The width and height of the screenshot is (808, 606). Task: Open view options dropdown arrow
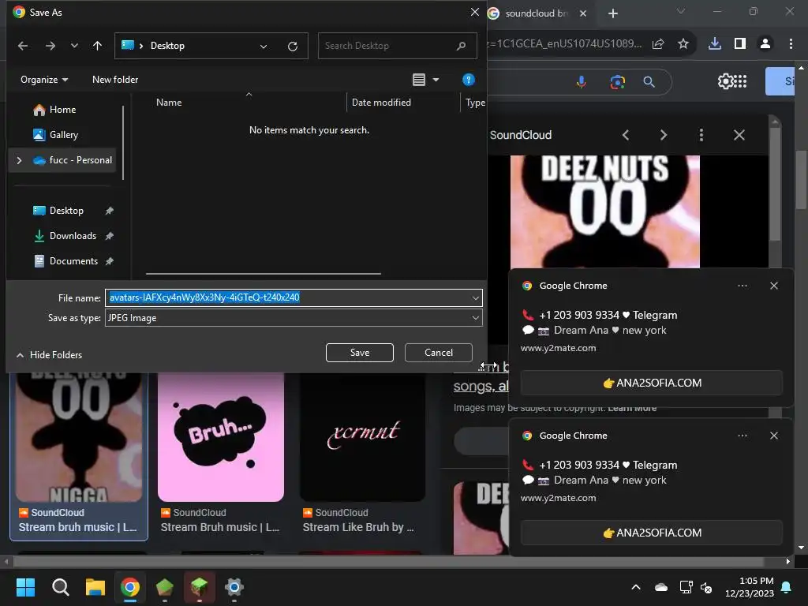coord(436,80)
